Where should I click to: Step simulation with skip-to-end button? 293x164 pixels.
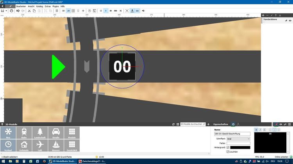(x=121, y=11)
